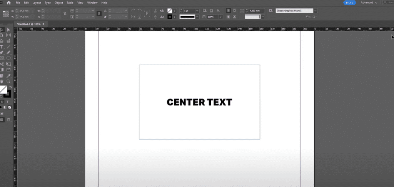Open the Window menu

pyautogui.click(x=92, y=3)
